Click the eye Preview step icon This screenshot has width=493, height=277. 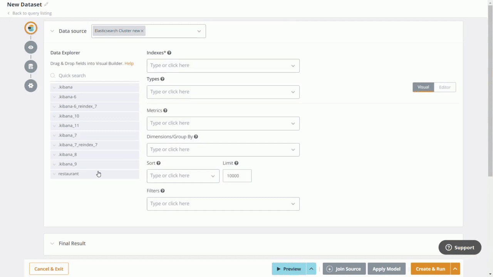pos(30,47)
